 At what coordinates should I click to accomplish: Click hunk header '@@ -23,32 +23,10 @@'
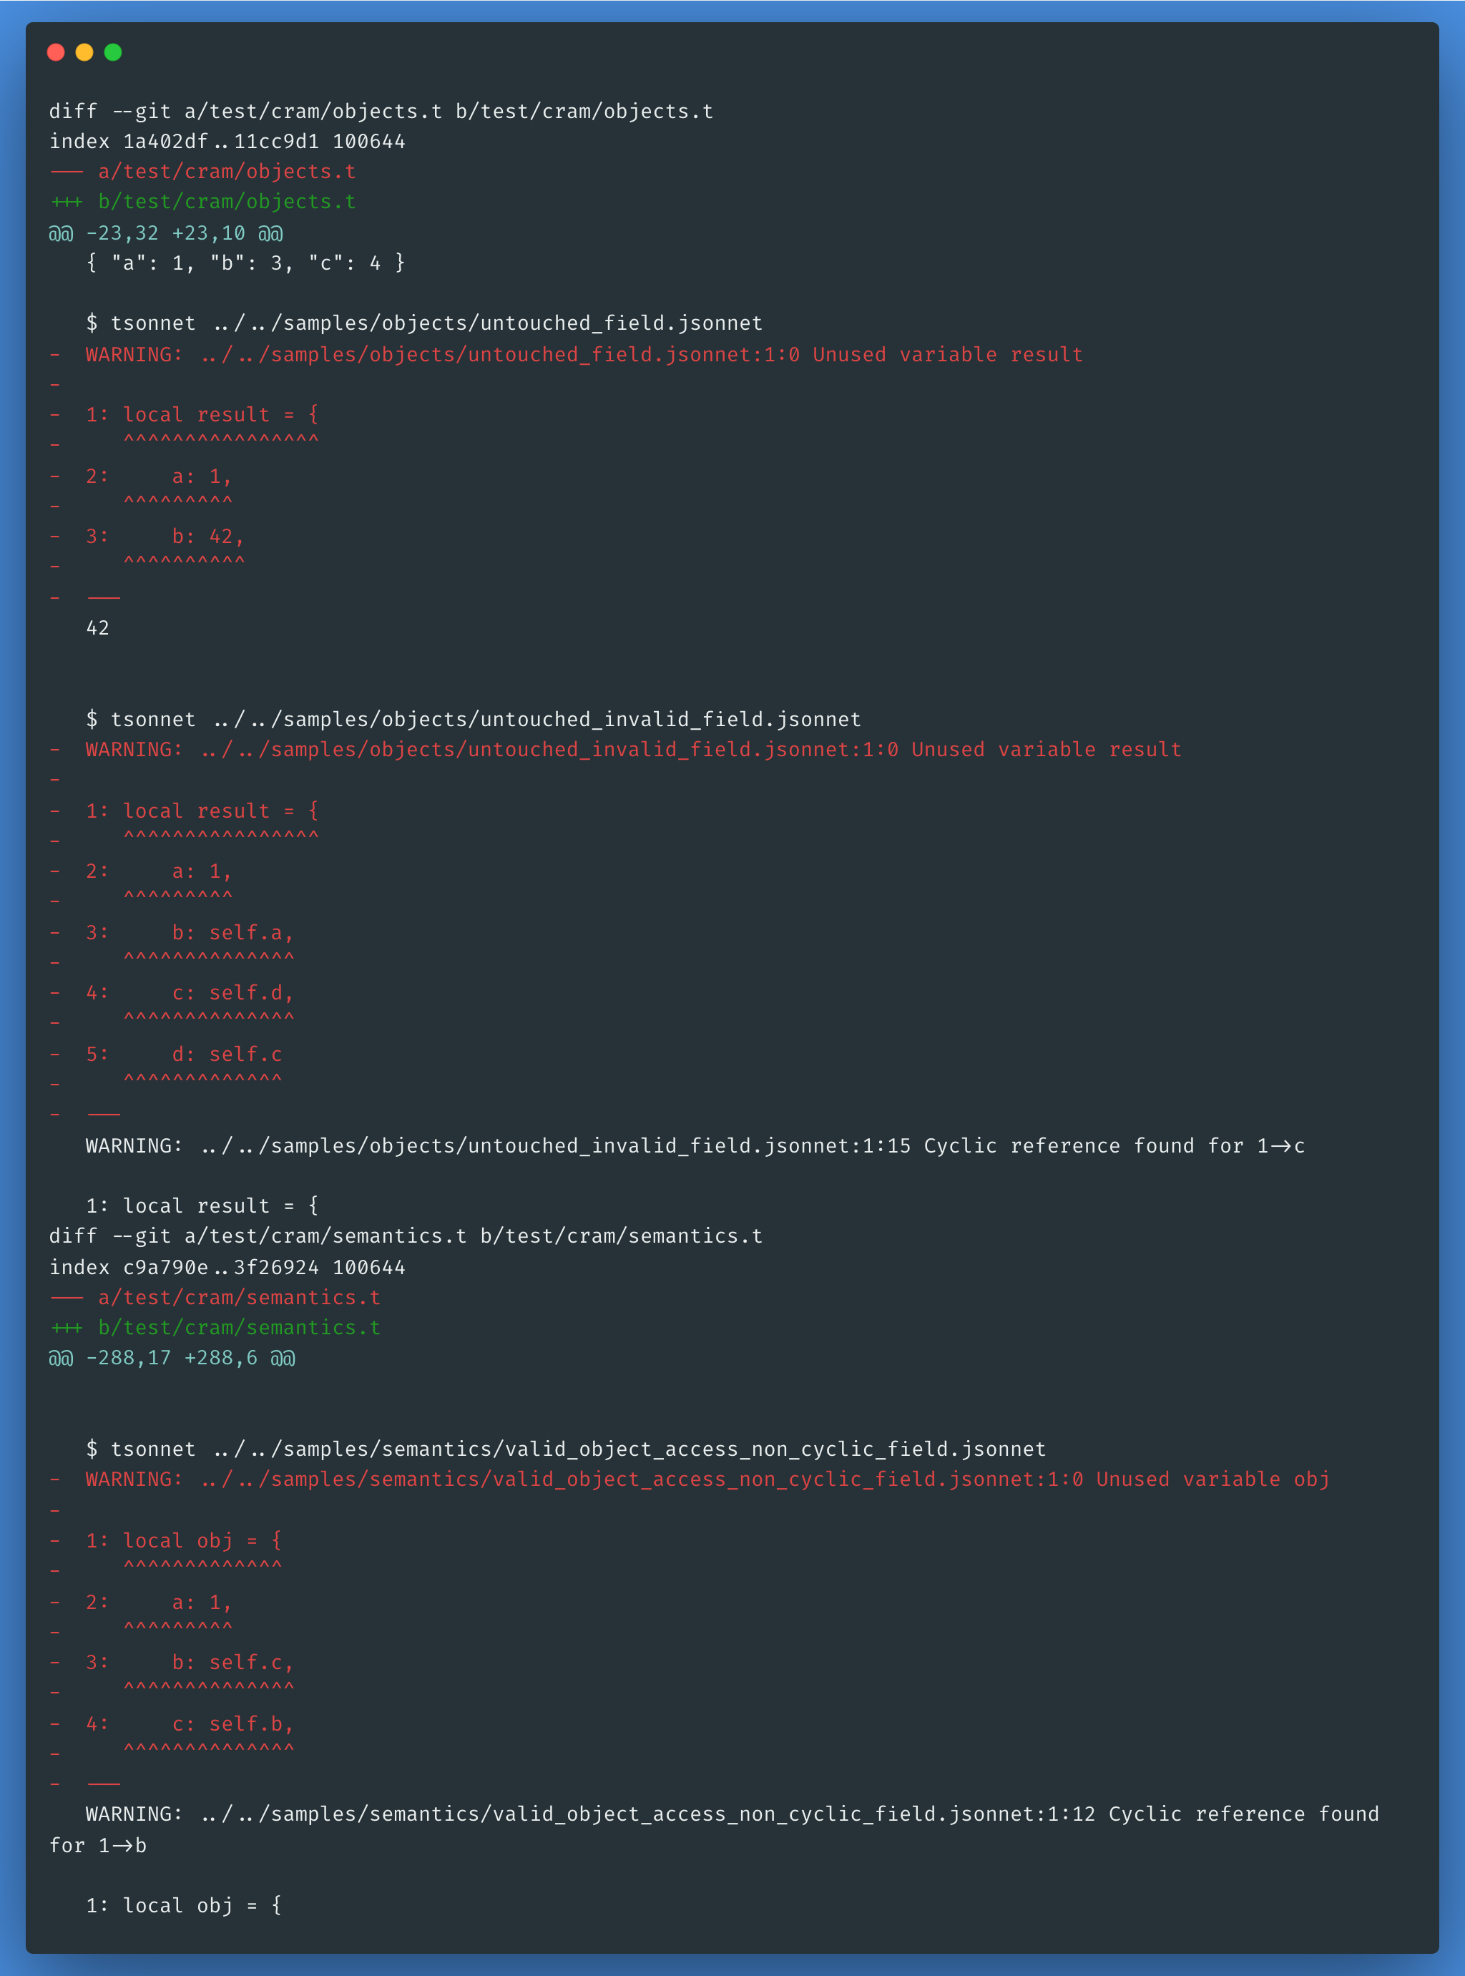(x=166, y=233)
